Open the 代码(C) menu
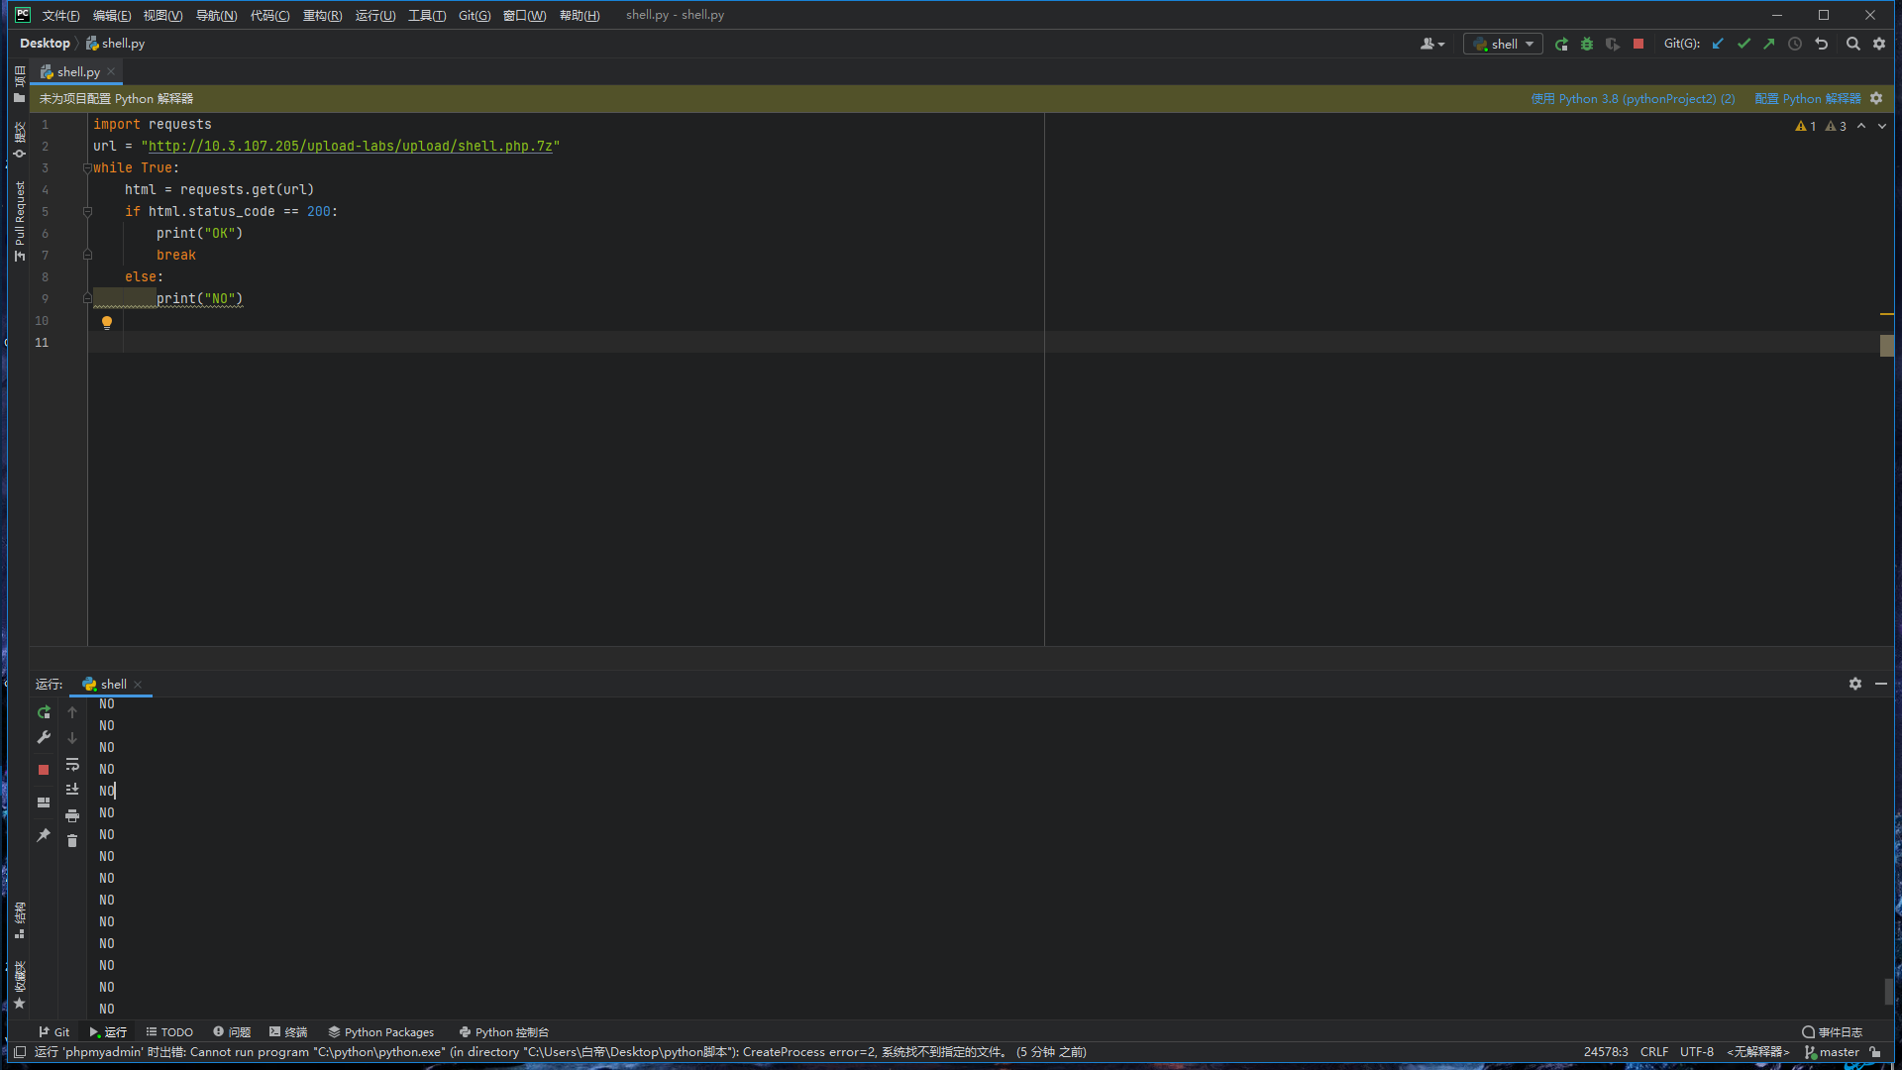This screenshot has width=1902, height=1070. [269, 15]
